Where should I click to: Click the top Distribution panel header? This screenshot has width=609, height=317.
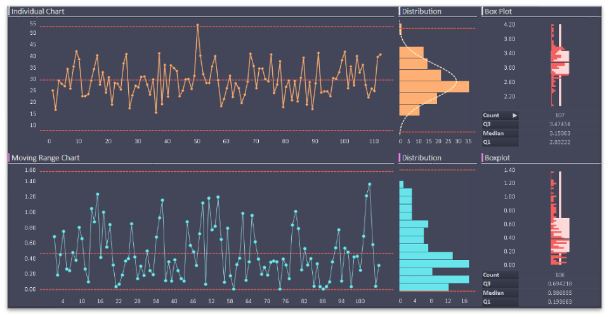(x=421, y=11)
